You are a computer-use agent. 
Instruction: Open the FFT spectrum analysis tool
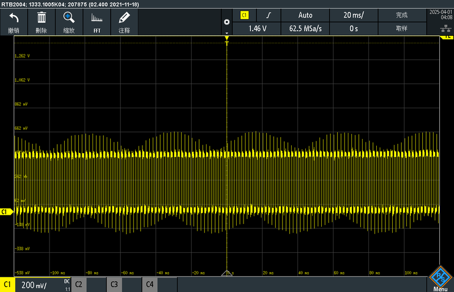tap(96, 22)
